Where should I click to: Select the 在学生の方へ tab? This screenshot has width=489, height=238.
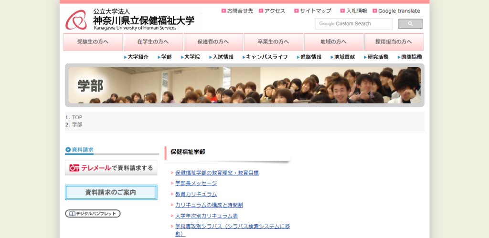pos(153,42)
